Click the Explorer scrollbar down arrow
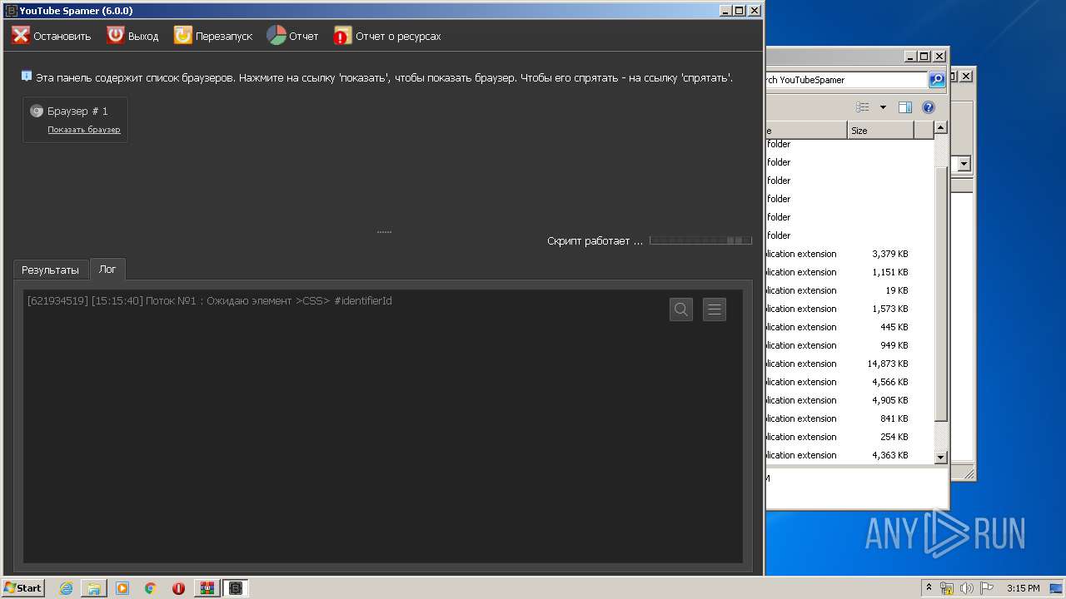This screenshot has width=1066, height=599. tap(940, 457)
